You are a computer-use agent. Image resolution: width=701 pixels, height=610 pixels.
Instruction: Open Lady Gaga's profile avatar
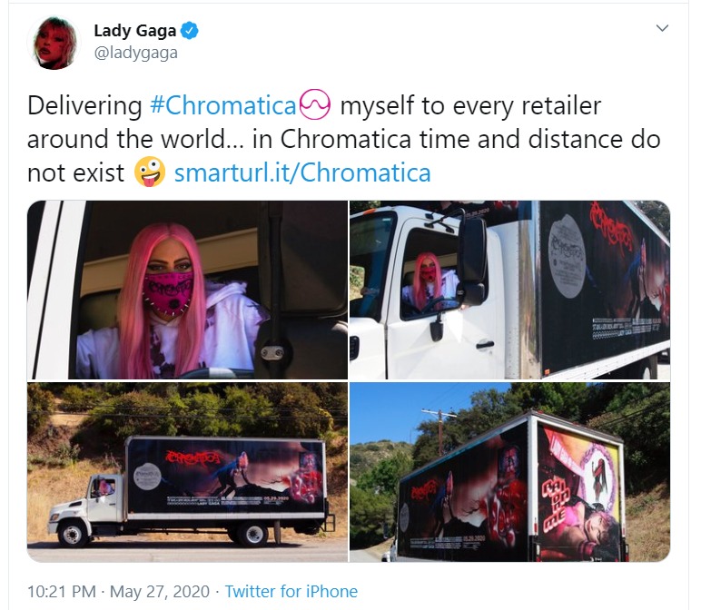(54, 43)
